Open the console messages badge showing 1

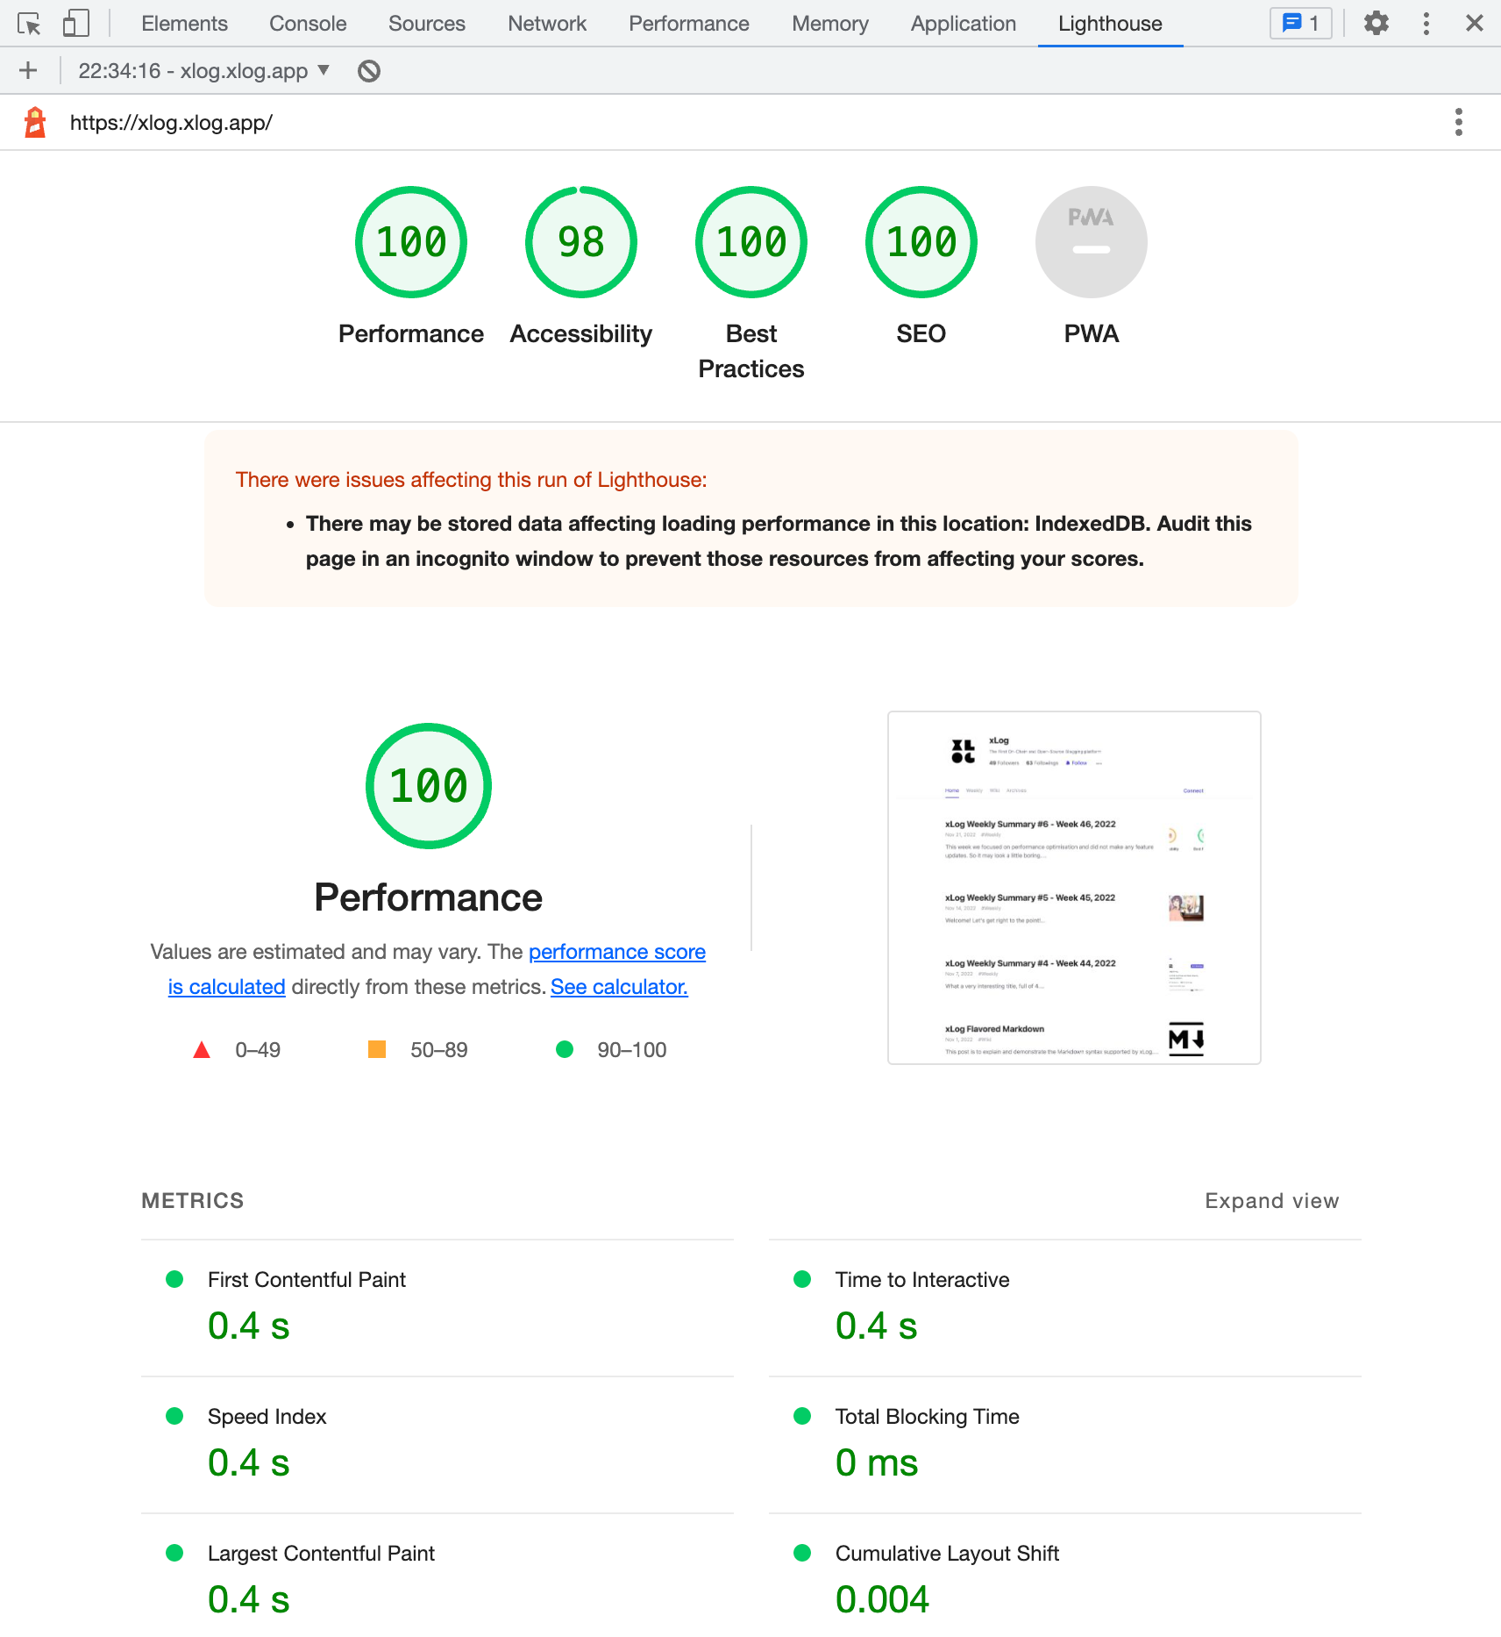pyautogui.click(x=1301, y=24)
